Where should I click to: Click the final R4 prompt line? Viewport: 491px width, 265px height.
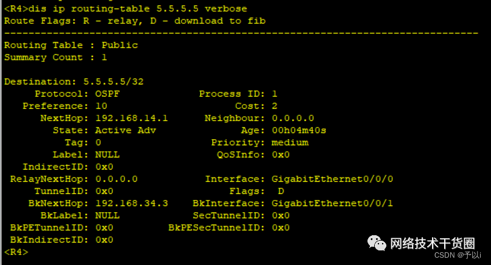[16, 252]
